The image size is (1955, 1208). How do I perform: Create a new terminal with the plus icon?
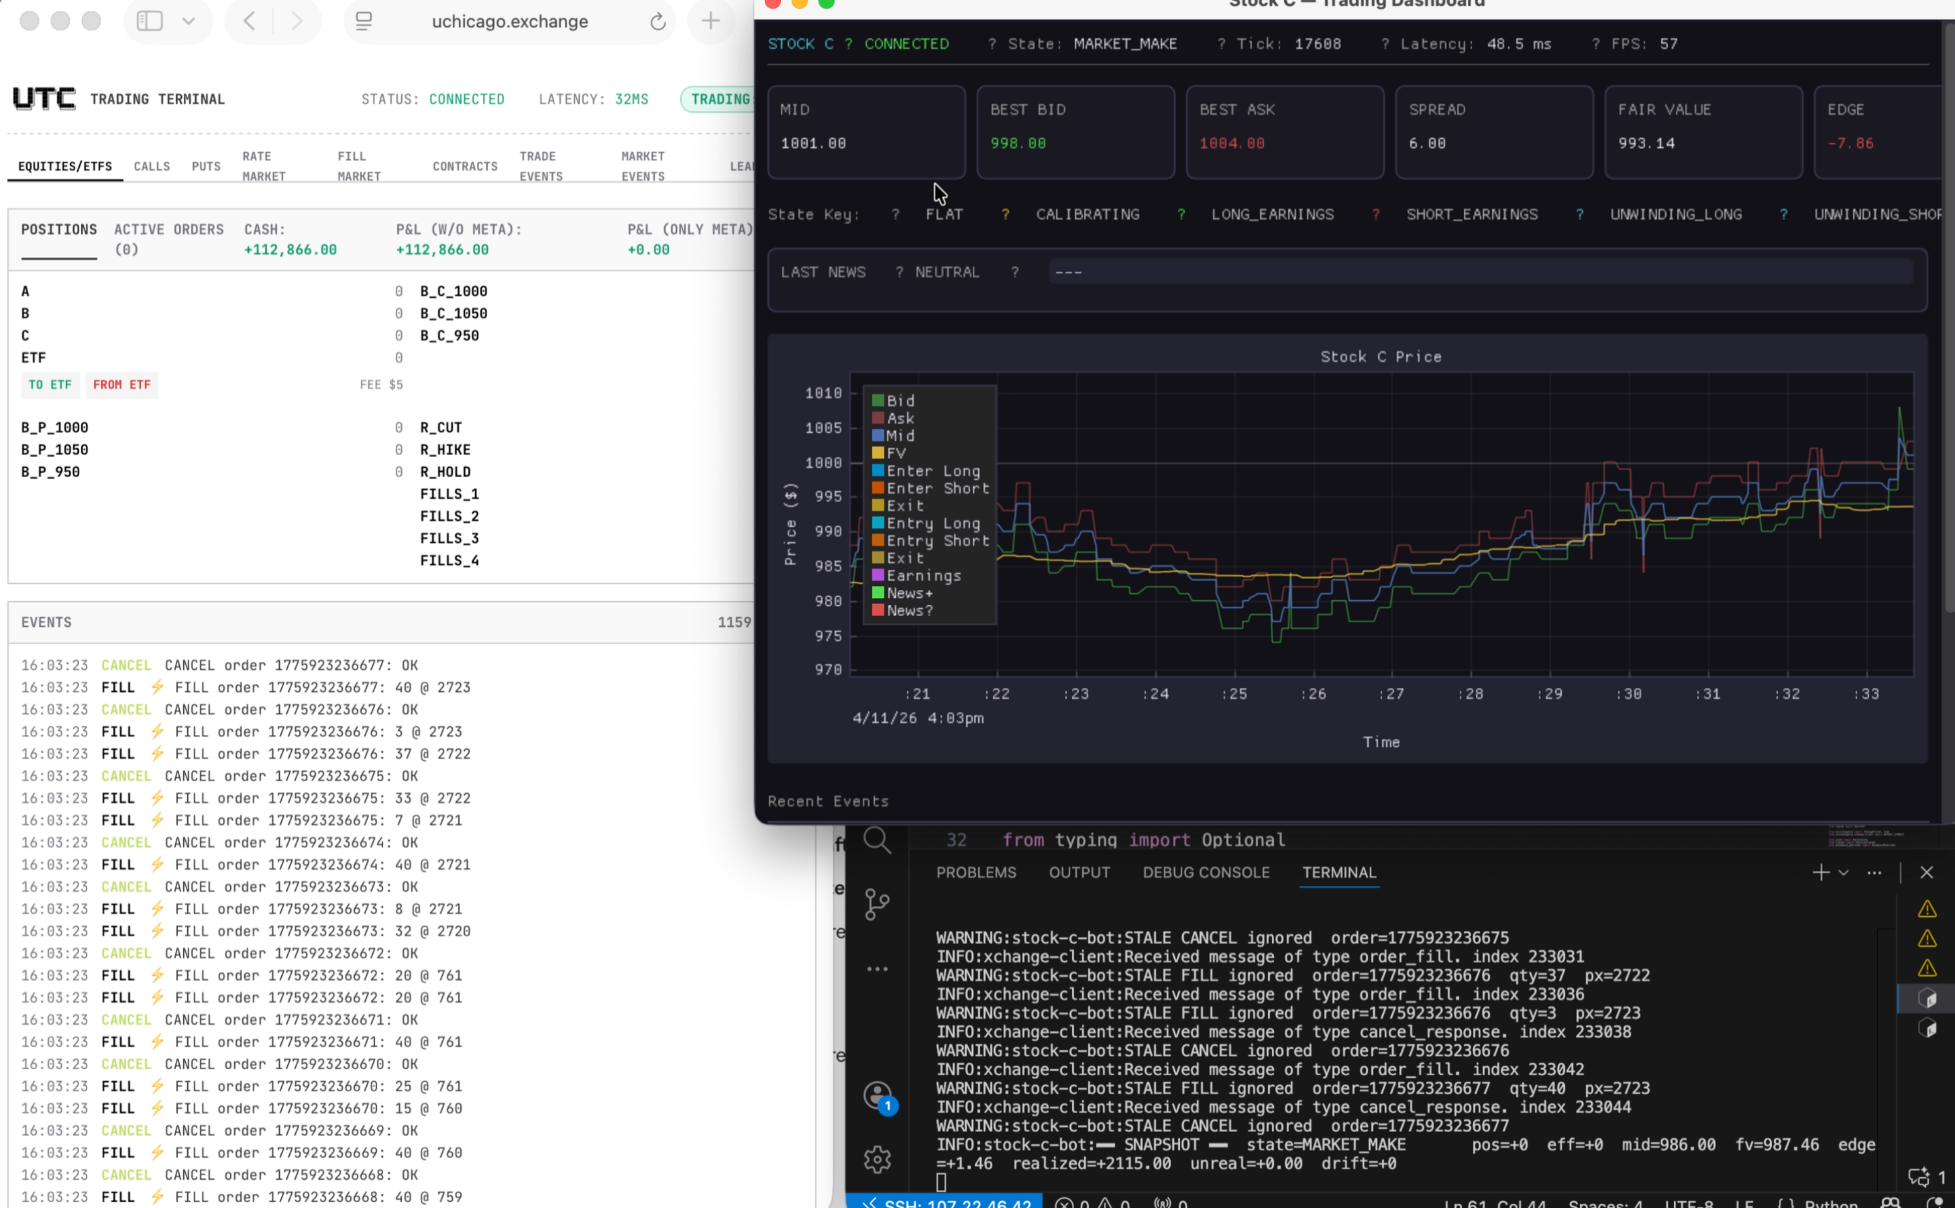coord(1821,872)
